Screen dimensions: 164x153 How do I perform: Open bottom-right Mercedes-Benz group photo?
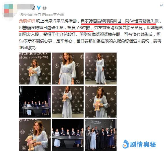tap(101, 135)
